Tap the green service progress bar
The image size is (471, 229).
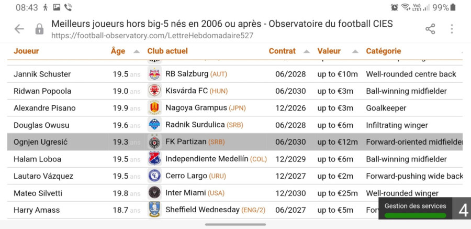click(416, 215)
